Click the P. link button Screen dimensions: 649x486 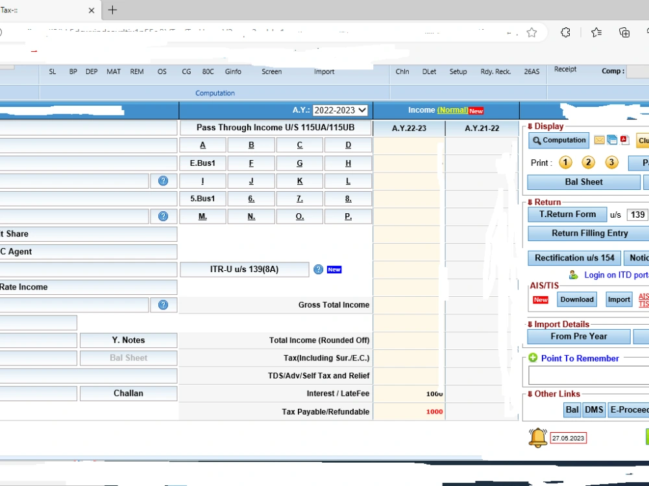point(348,216)
